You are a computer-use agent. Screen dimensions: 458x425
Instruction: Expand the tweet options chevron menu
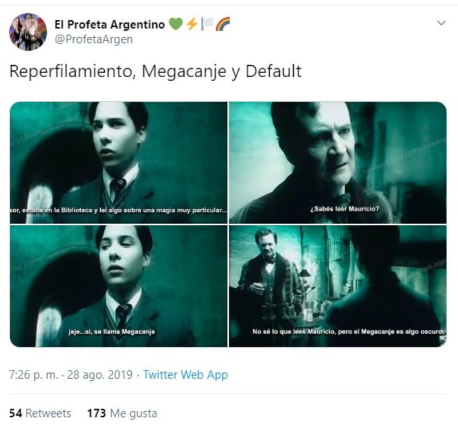tap(441, 23)
